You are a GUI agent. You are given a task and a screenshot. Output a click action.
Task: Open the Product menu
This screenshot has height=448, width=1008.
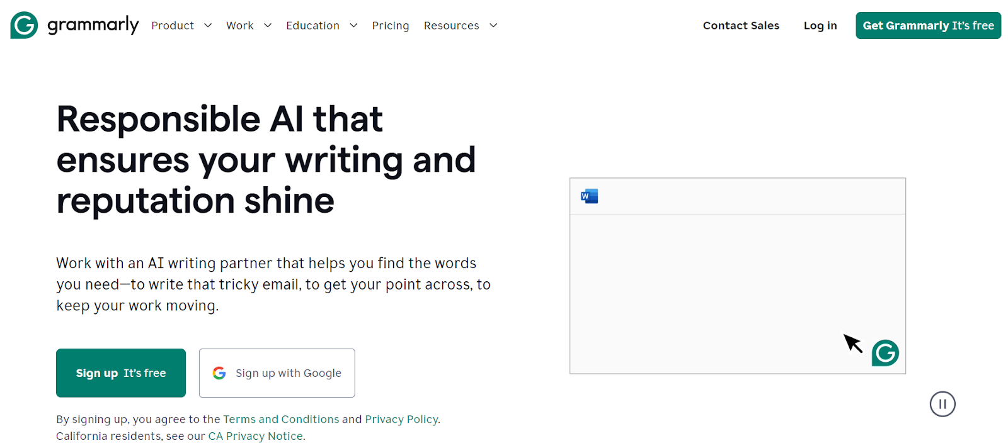click(173, 26)
